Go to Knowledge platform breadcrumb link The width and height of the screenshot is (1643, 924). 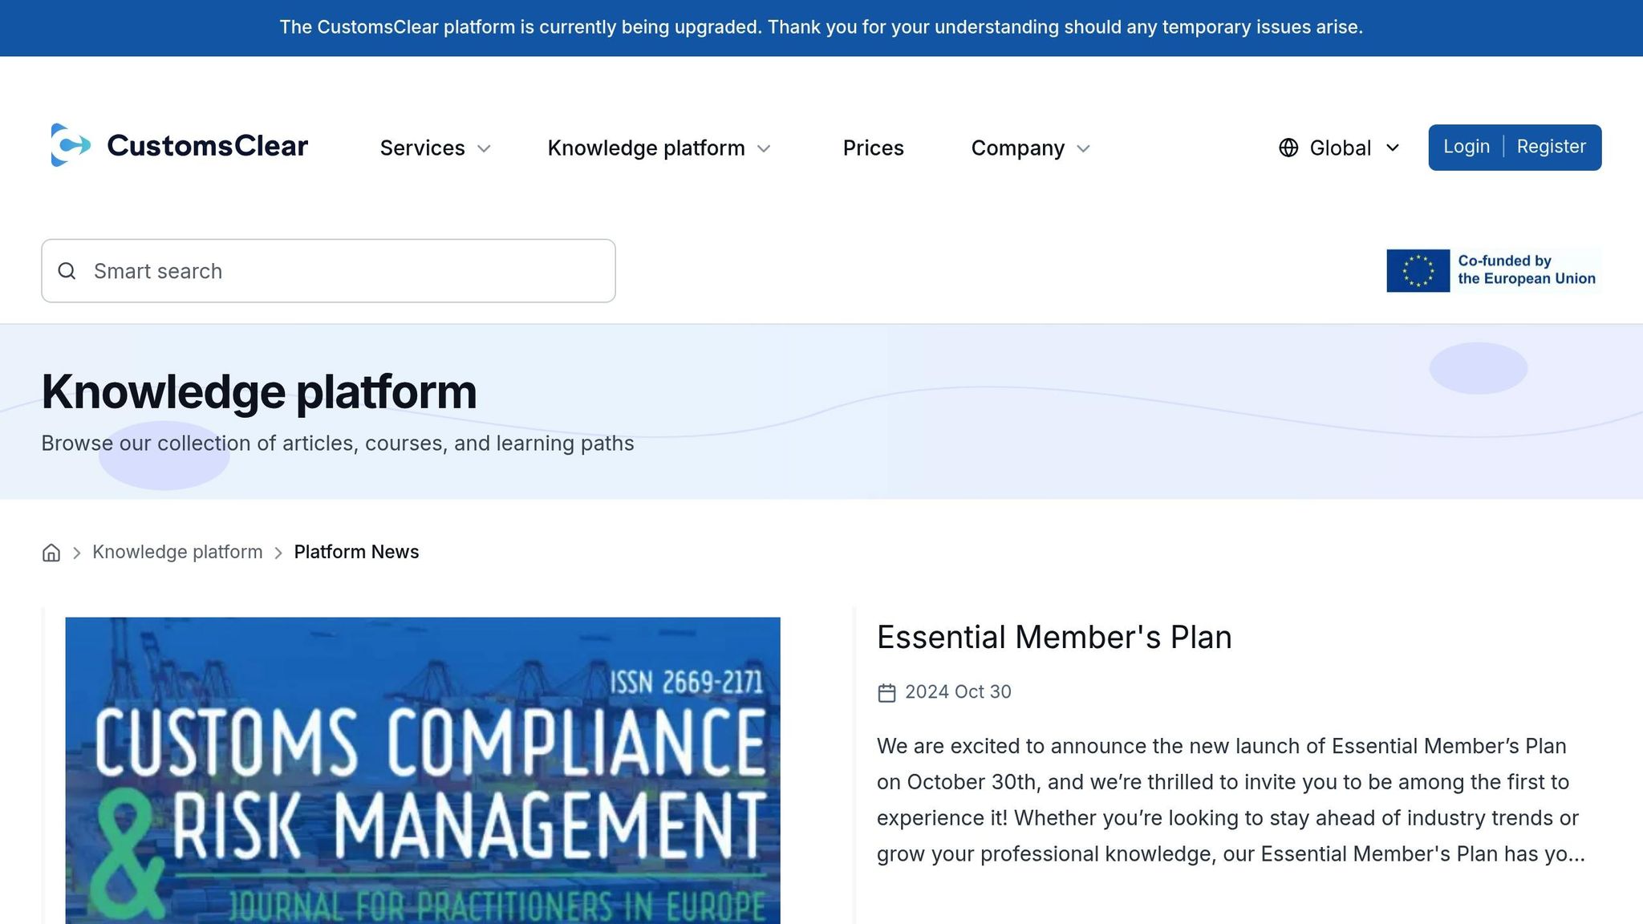(177, 552)
